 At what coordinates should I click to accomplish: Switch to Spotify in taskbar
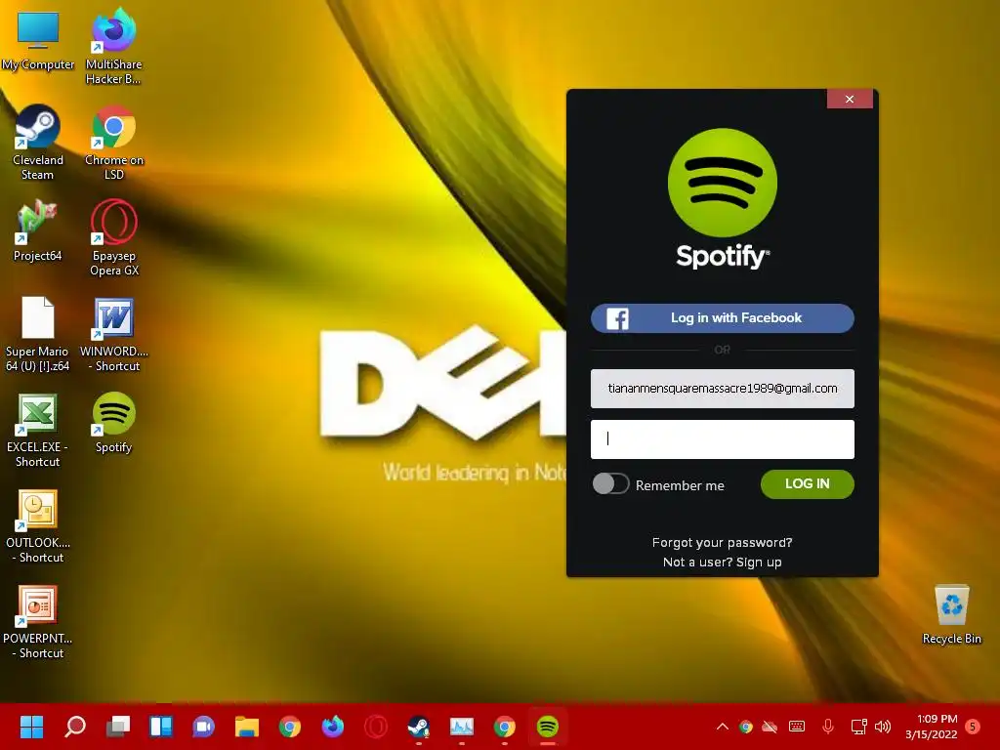tap(548, 727)
